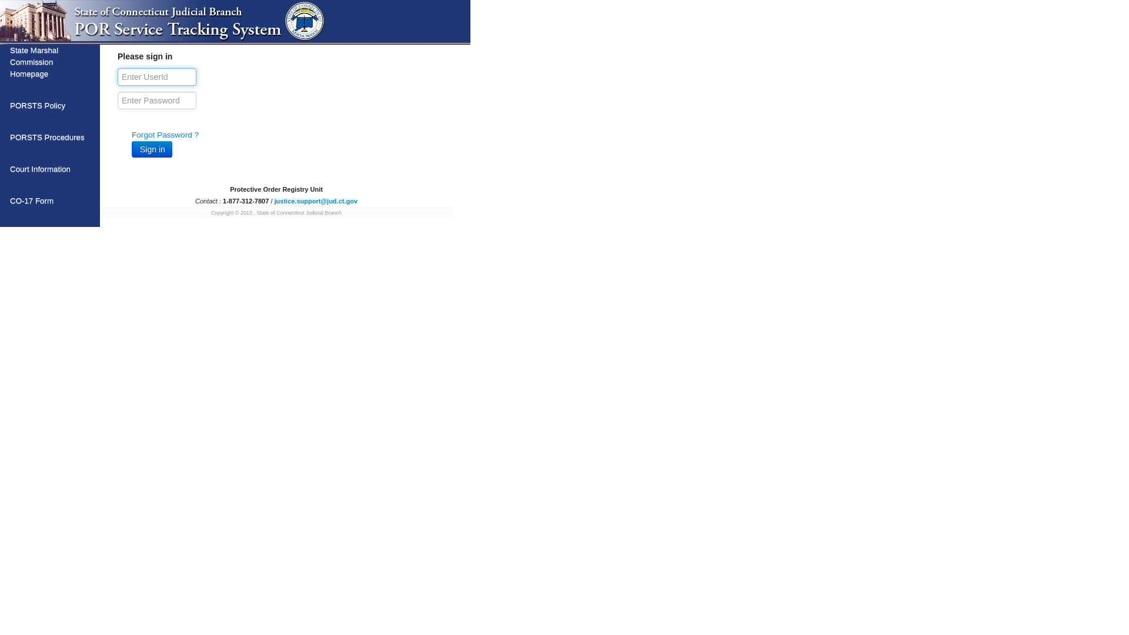This screenshot has width=1129, height=635.
Task: Click the PORSTS Policy menu item
Action: pyautogui.click(x=37, y=105)
